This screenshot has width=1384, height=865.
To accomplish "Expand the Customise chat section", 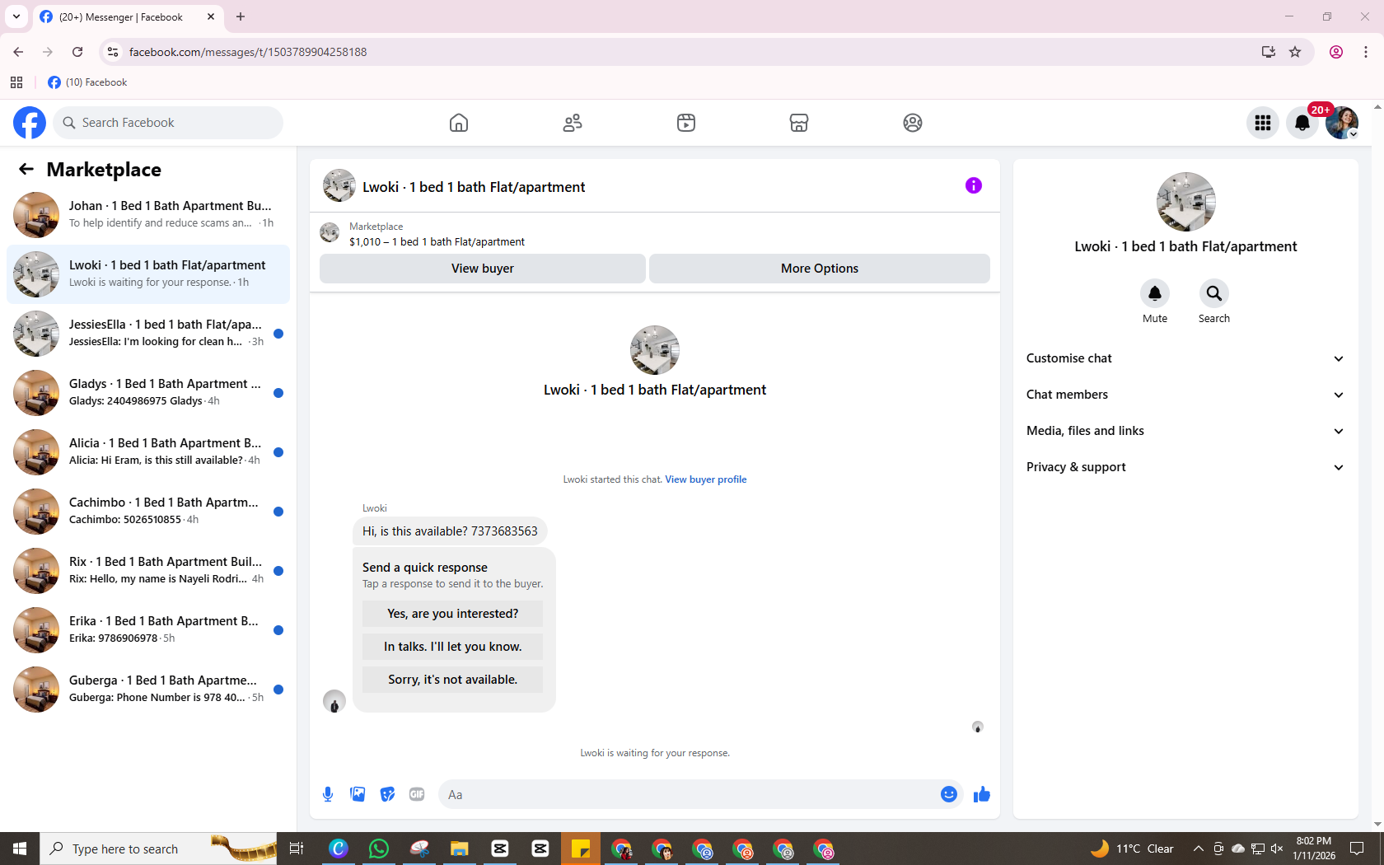I will pyautogui.click(x=1185, y=358).
